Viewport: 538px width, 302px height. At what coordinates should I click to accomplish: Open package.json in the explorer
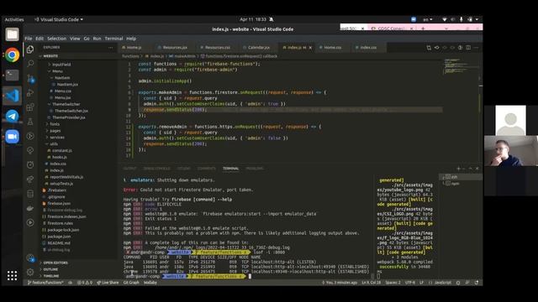[59, 237]
